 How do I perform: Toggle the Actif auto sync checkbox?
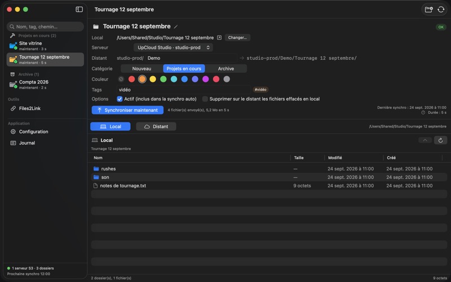120,99
